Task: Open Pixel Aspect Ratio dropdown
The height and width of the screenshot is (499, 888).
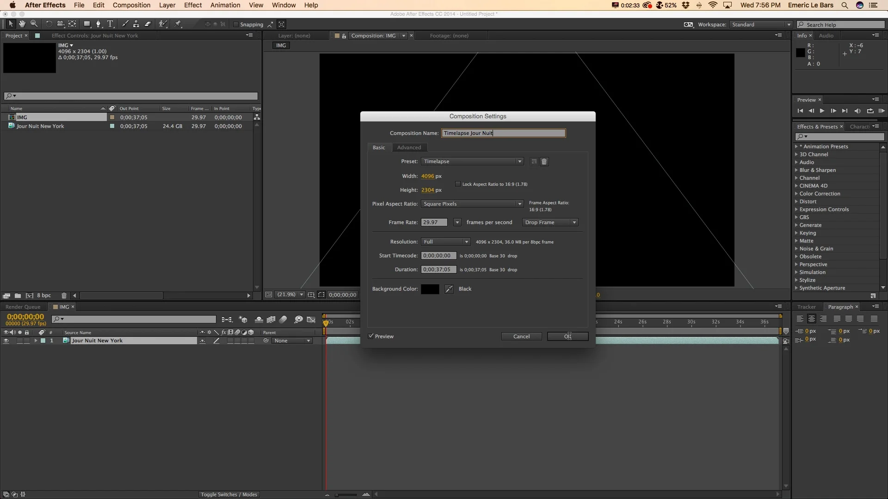Action: point(472,204)
